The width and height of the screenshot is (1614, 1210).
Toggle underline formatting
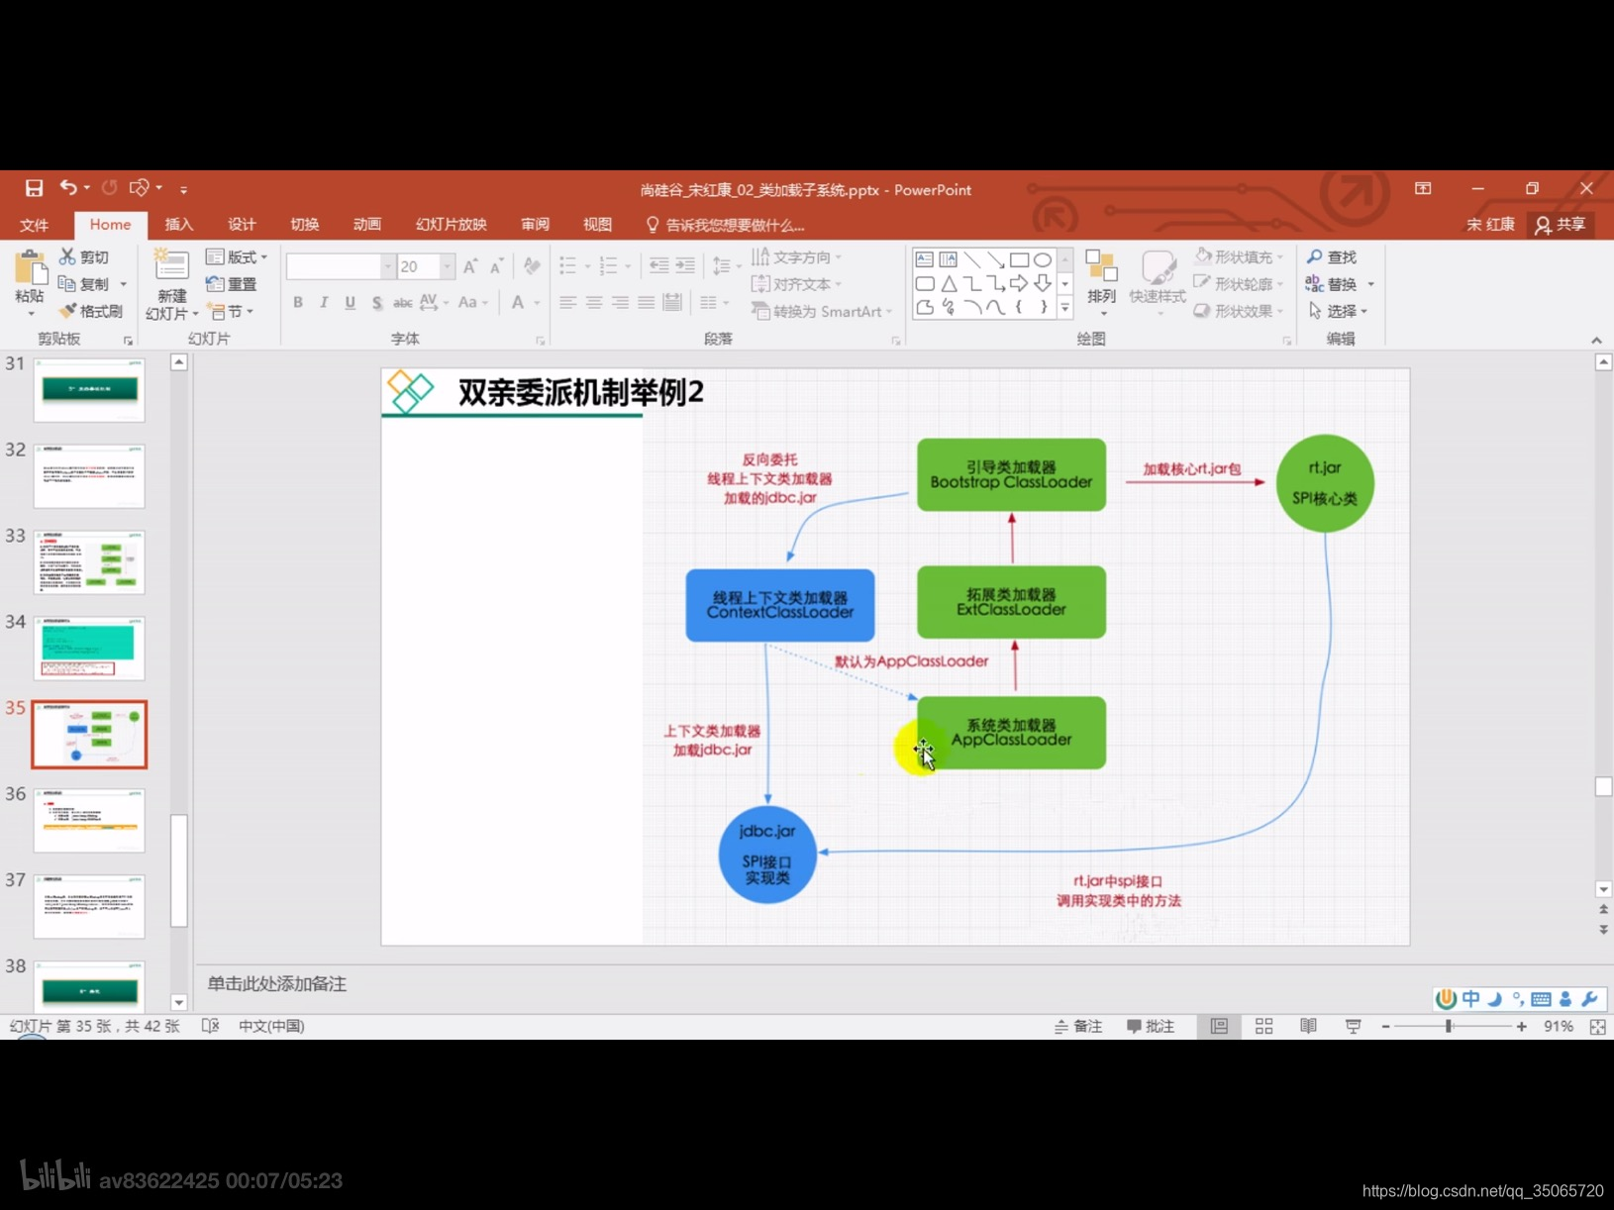[x=350, y=302]
